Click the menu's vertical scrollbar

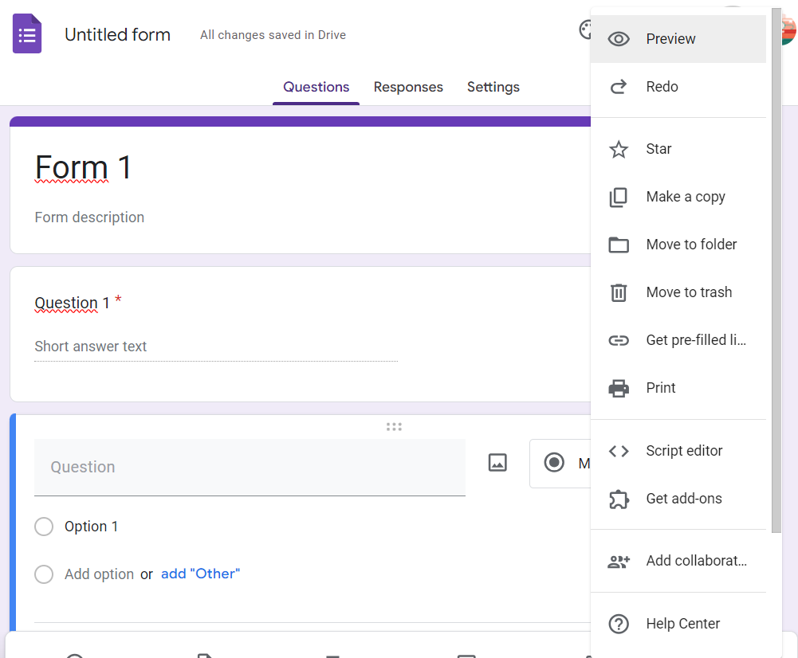pyautogui.click(x=776, y=271)
